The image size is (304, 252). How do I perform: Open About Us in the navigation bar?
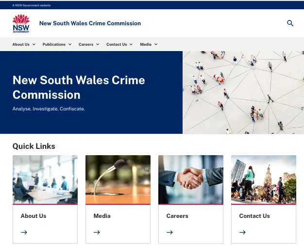(21, 44)
